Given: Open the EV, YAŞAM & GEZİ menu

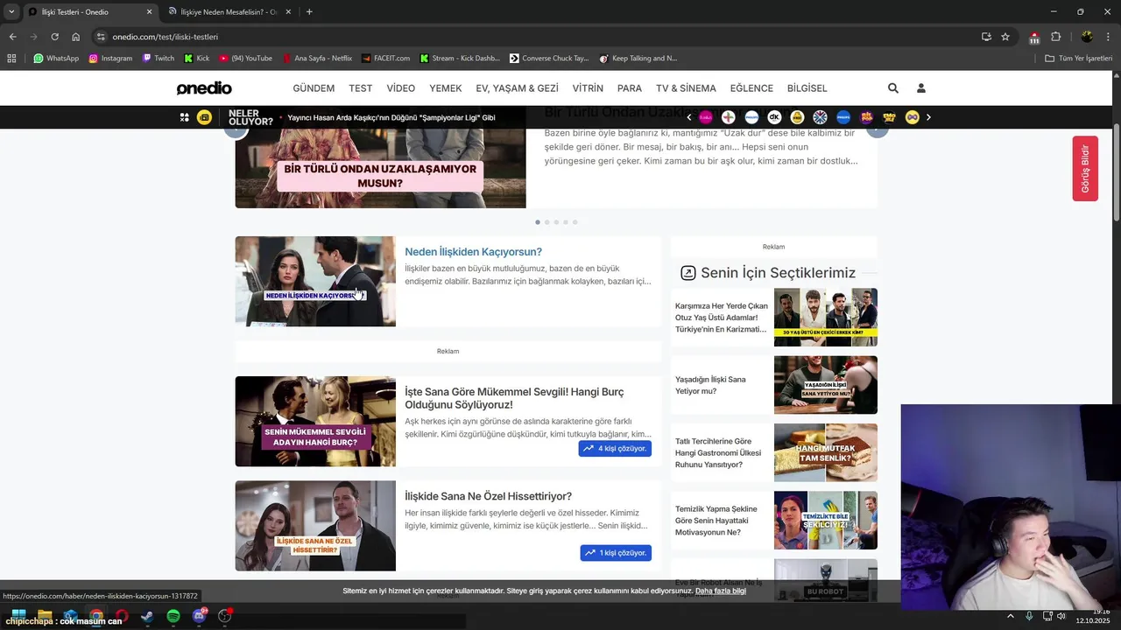Looking at the screenshot, I should 517,88.
